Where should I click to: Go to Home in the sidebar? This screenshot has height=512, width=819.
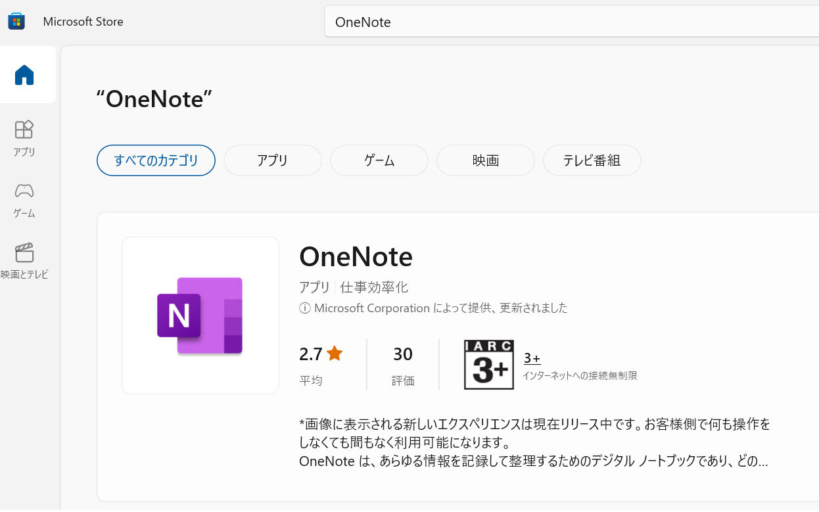pyautogui.click(x=24, y=75)
